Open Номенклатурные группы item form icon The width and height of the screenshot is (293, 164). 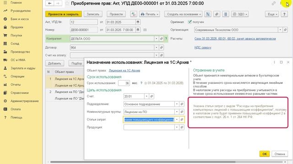tap(182, 112)
